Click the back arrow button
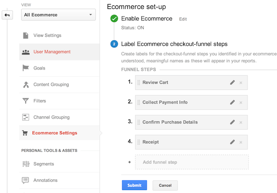Image resolution: width=277 pixels, height=193 pixels. 8,15
